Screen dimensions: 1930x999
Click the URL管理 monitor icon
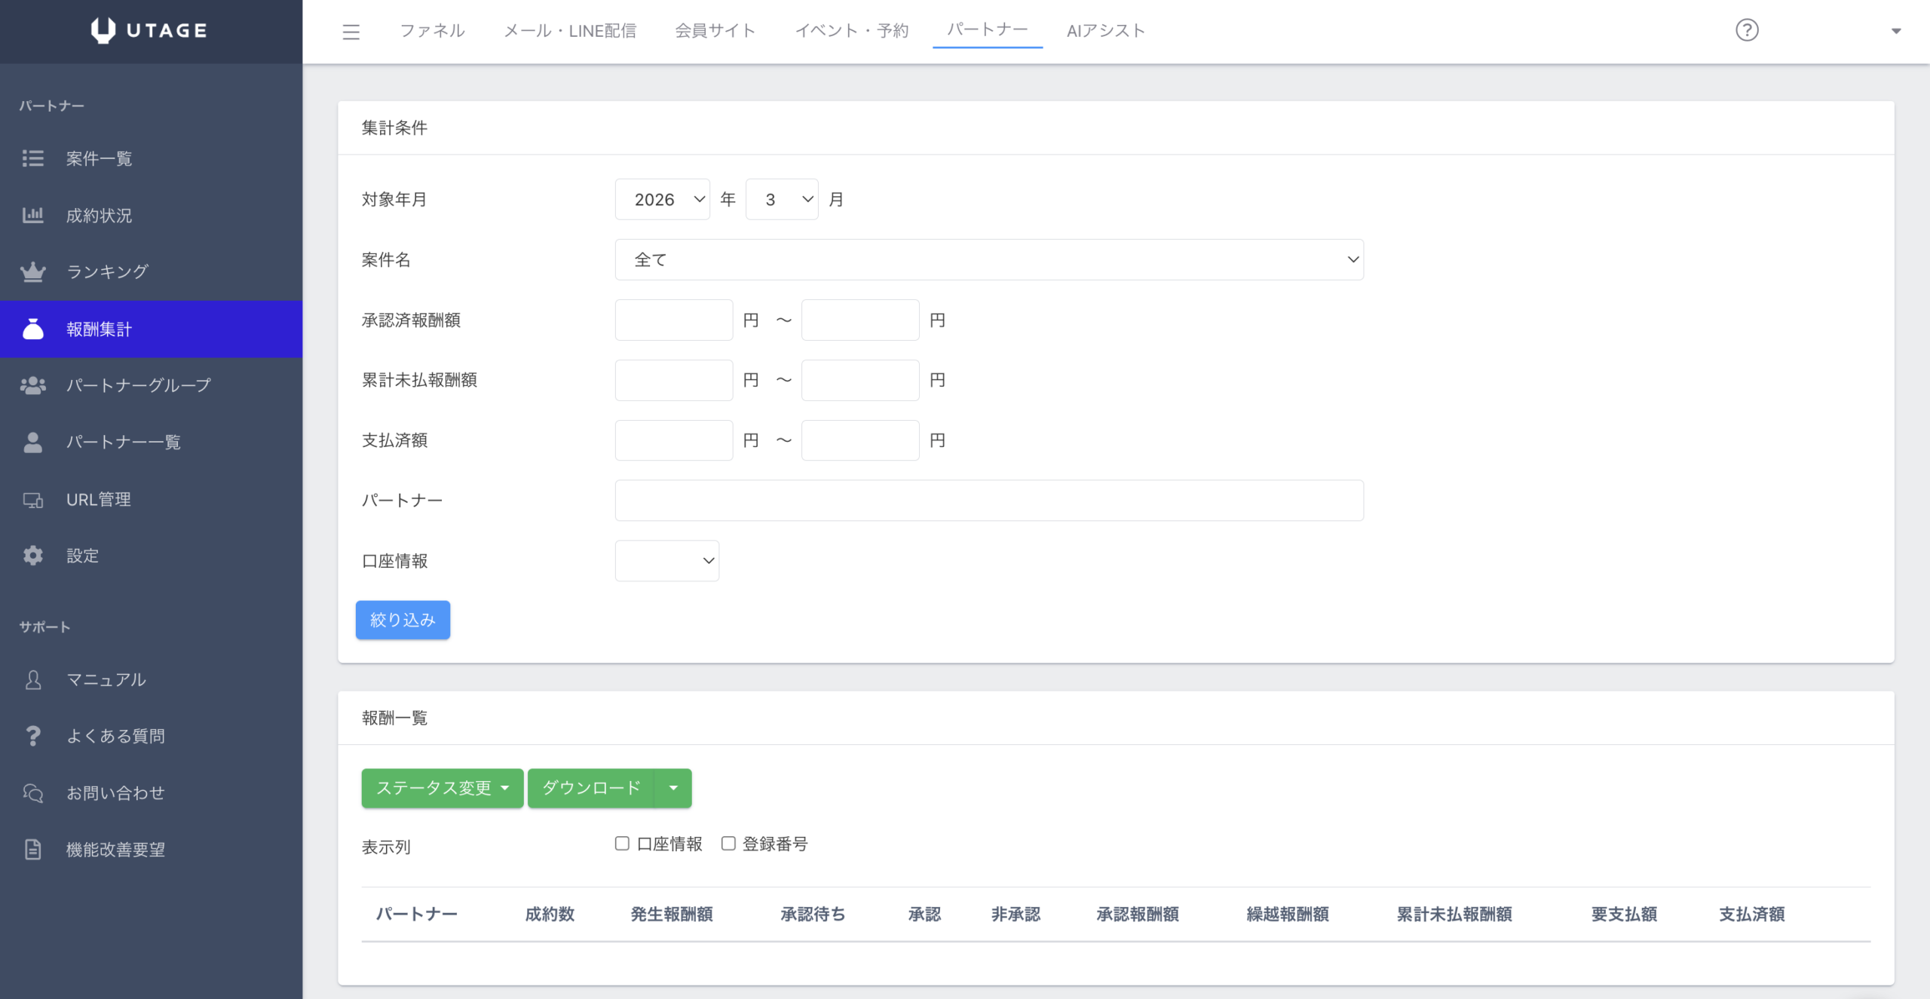[x=32, y=500]
